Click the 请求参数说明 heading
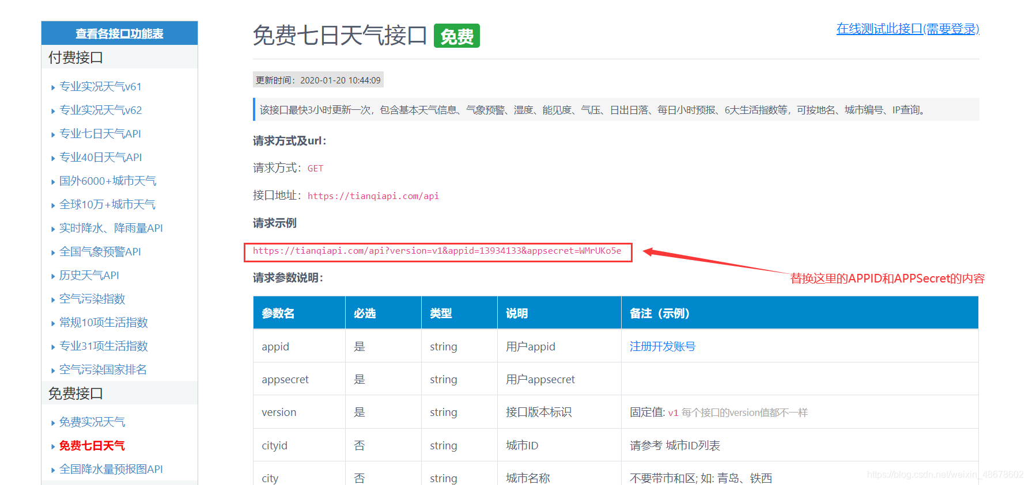The width and height of the screenshot is (1029, 485). [x=288, y=278]
